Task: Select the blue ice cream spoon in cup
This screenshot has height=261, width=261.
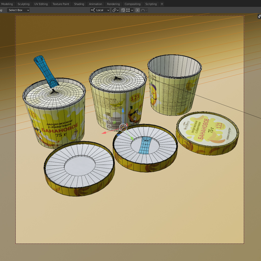Action: (x=46, y=70)
